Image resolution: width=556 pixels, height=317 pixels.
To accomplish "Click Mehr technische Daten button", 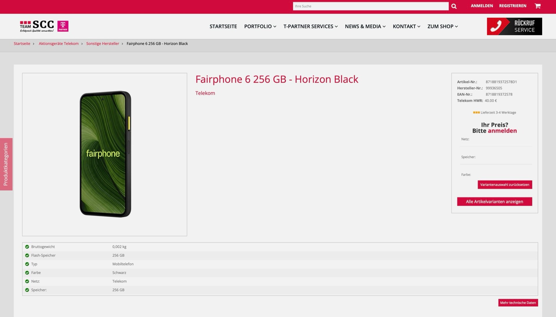I will tap(518, 303).
